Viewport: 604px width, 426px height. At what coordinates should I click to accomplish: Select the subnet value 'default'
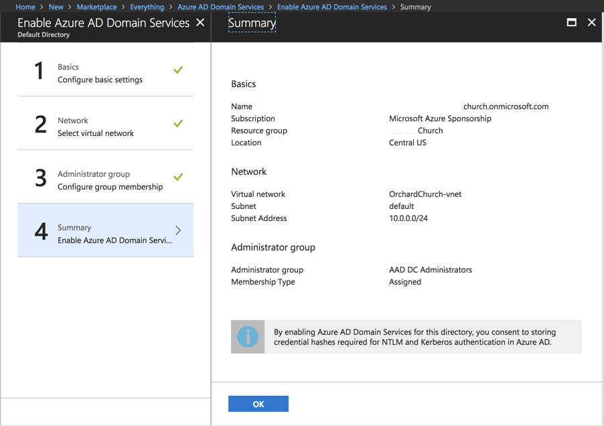401,206
